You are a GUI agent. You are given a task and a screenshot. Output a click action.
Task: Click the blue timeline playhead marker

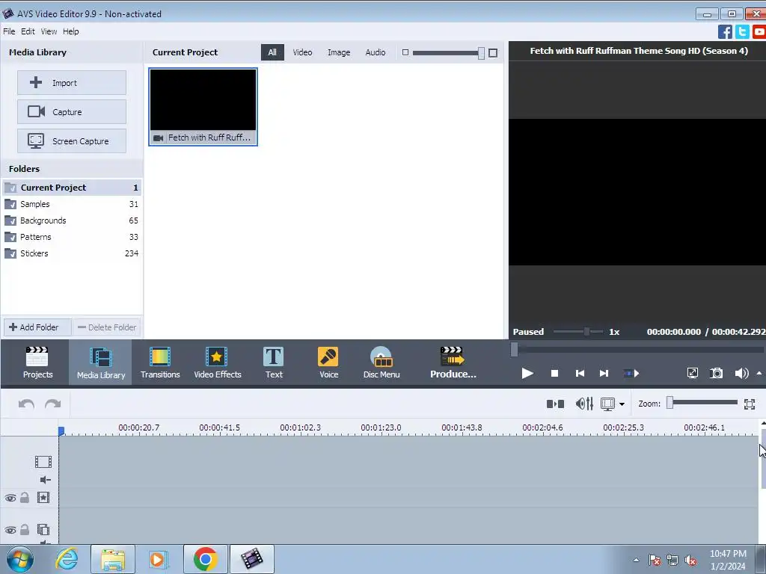pos(61,430)
